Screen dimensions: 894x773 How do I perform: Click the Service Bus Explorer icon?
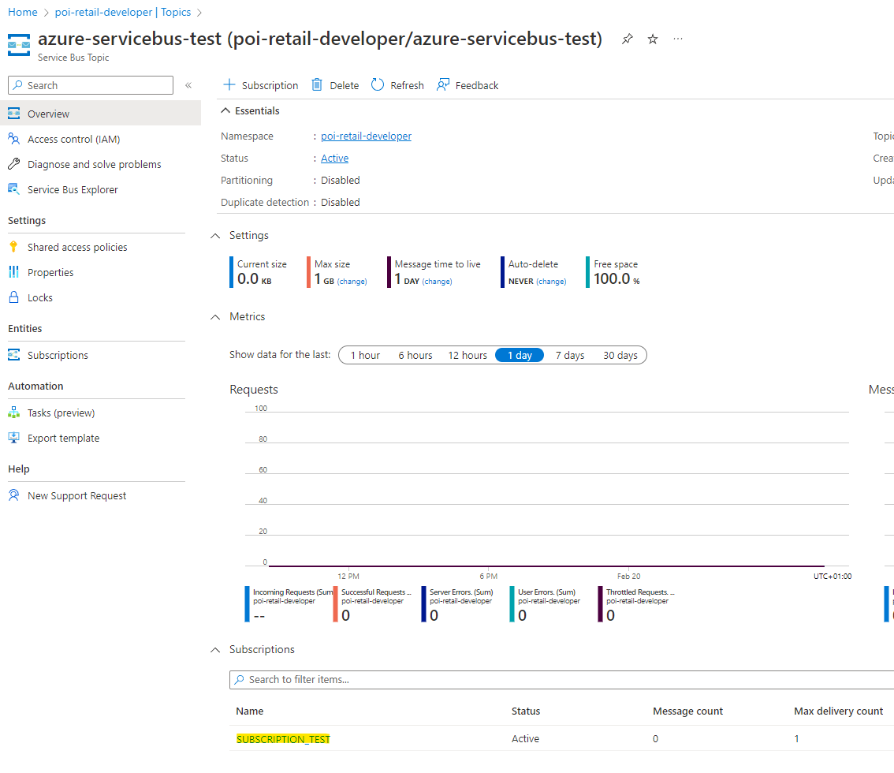pos(14,189)
